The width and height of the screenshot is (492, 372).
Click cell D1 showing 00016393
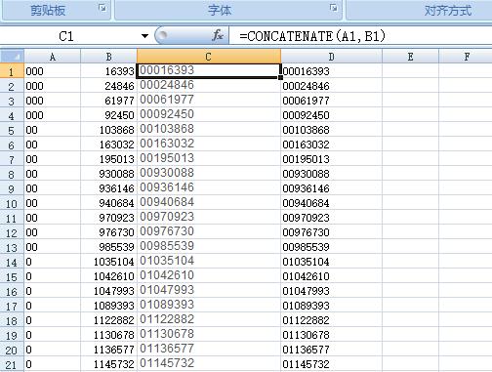(331, 70)
